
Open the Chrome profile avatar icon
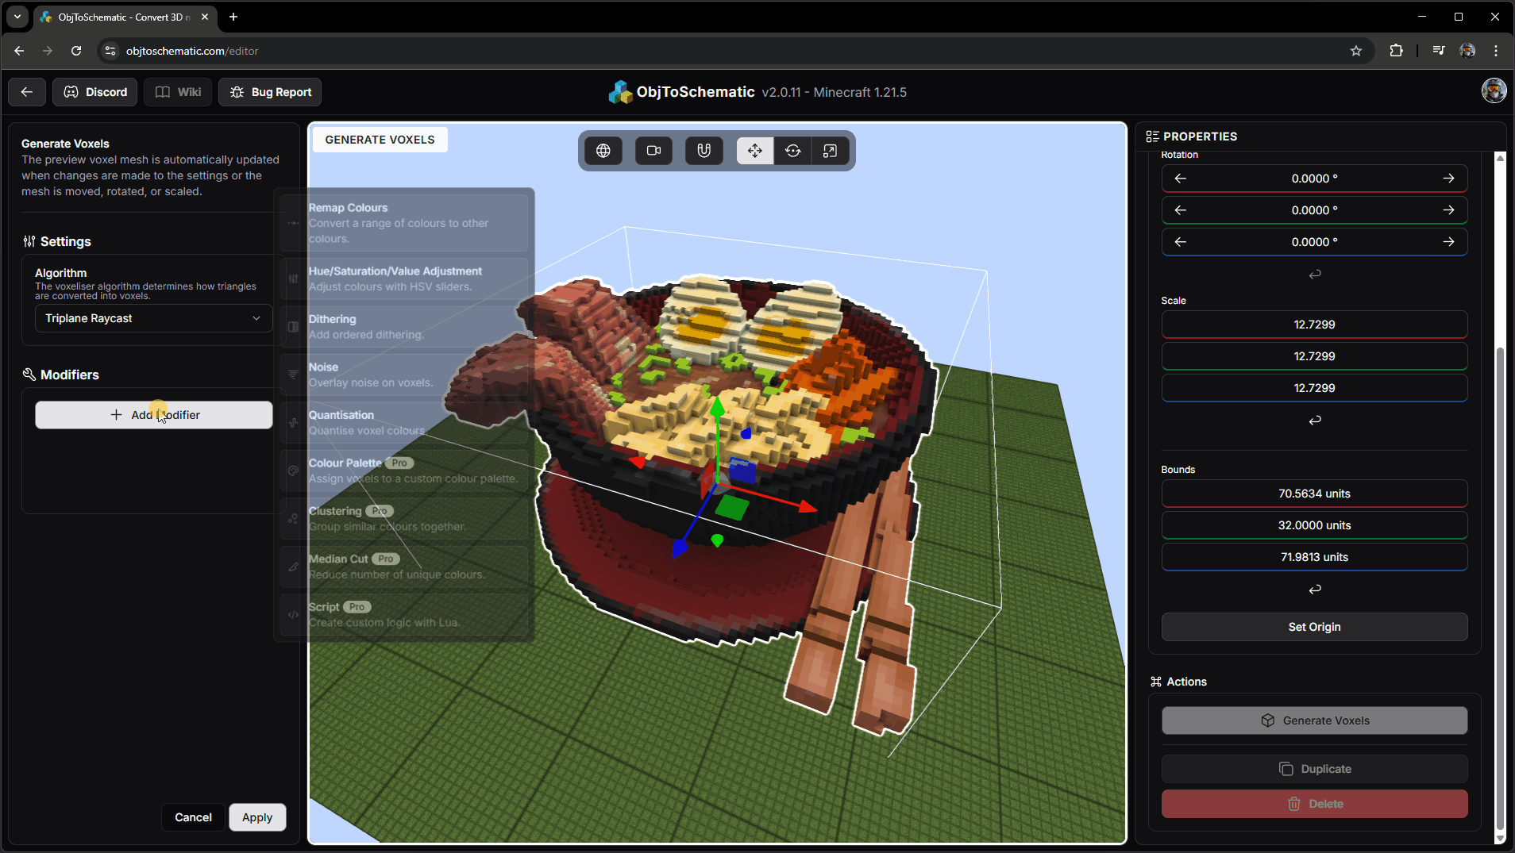(1467, 51)
